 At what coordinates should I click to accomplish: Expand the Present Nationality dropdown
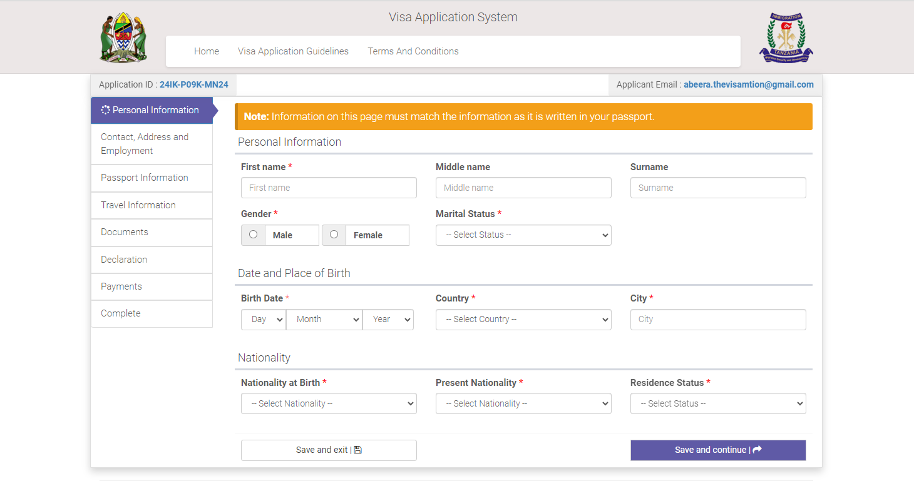click(x=523, y=404)
